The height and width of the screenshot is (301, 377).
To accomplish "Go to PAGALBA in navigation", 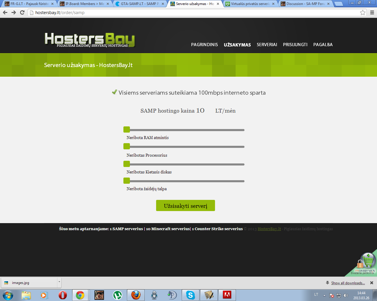I will point(323,45).
